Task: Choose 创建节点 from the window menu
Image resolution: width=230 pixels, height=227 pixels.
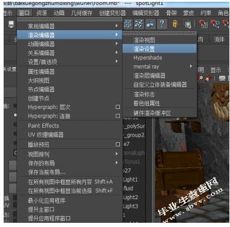Action: pos(70,98)
